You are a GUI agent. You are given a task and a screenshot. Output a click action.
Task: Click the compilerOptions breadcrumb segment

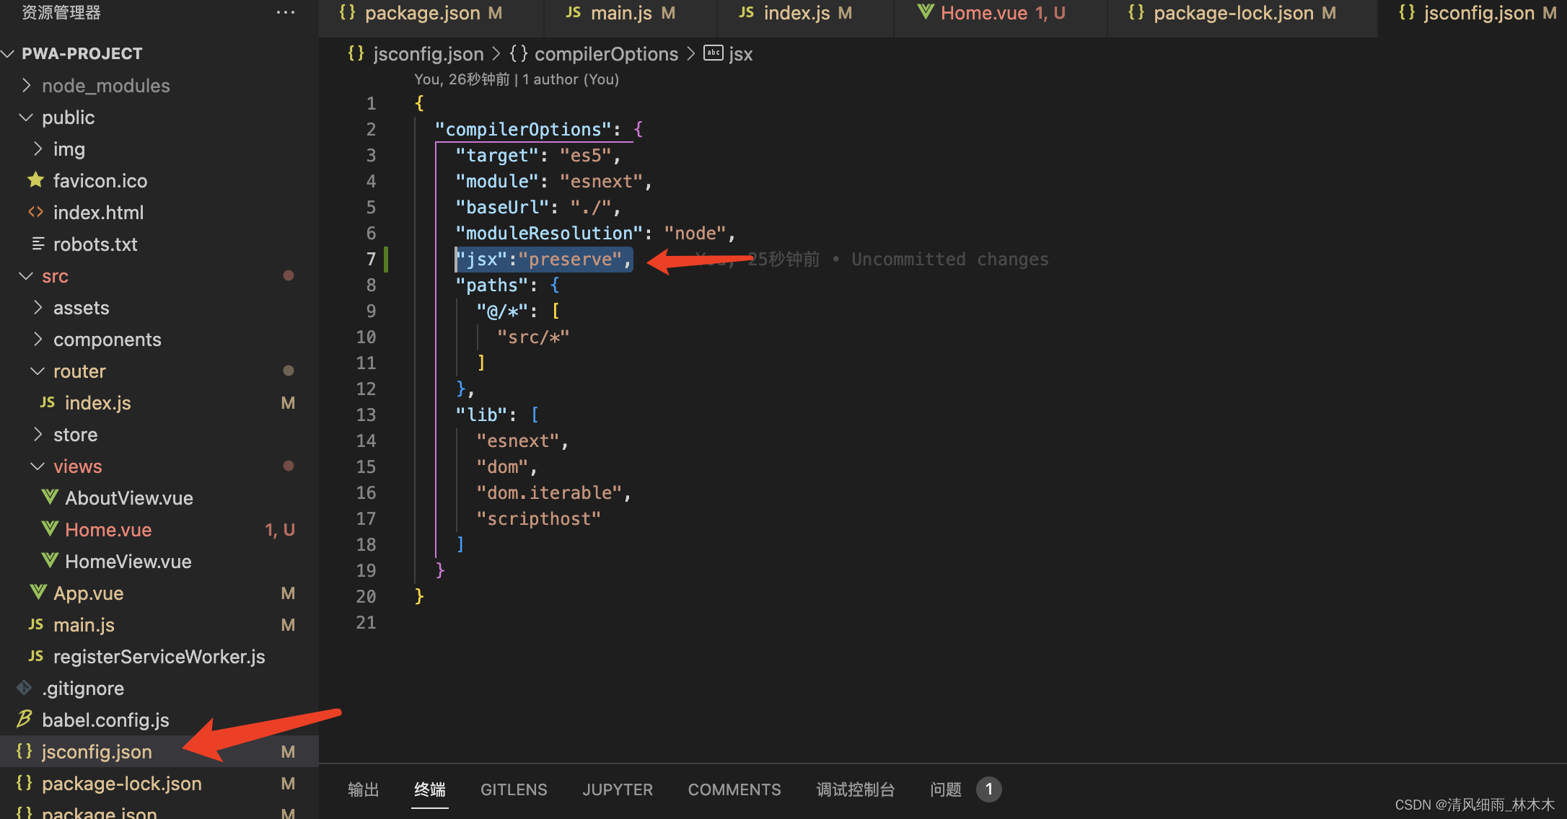coord(606,54)
